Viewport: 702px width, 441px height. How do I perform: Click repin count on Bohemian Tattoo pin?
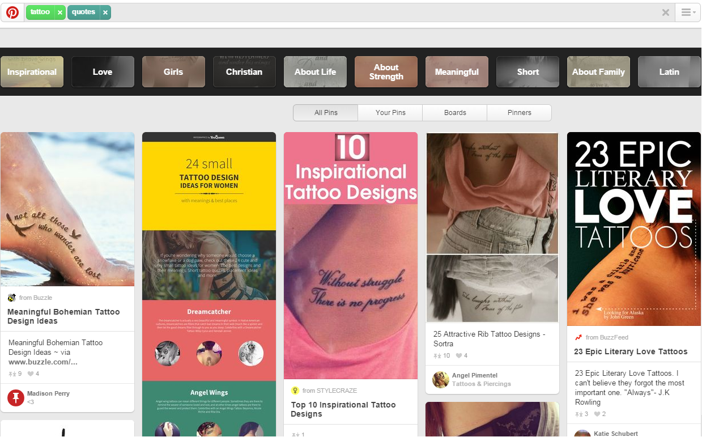tap(15, 374)
